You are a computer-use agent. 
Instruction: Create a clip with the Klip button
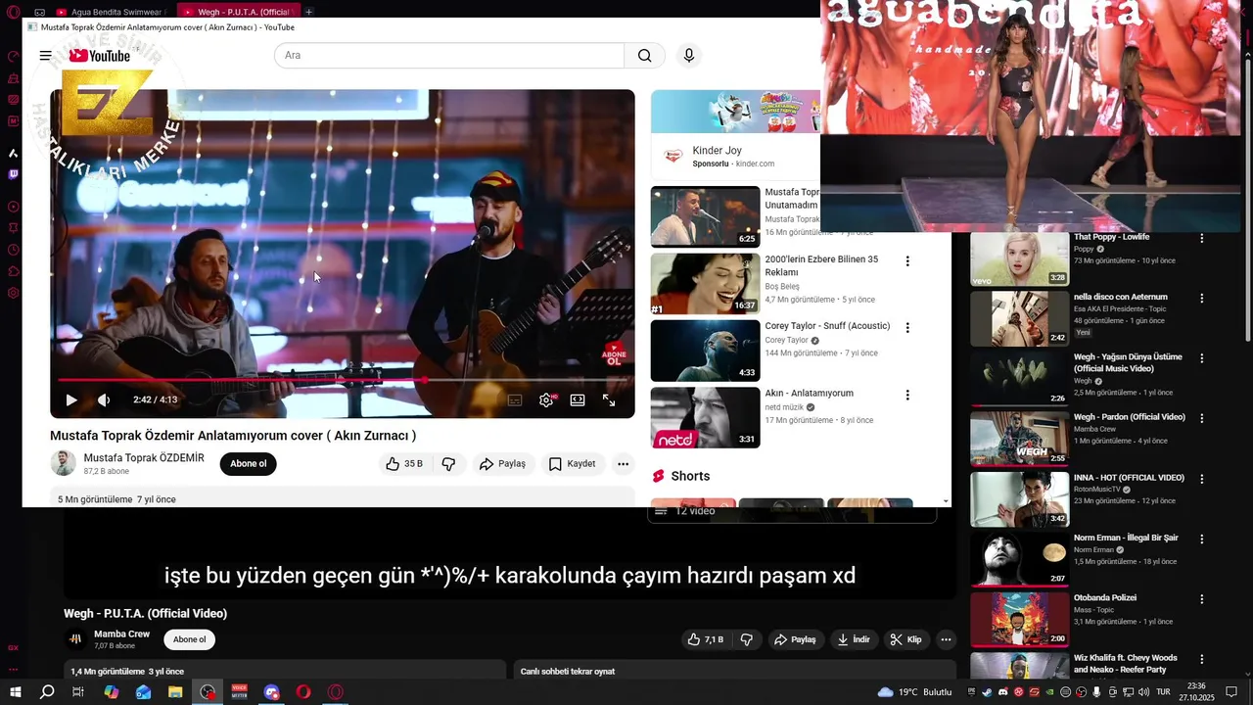905,639
